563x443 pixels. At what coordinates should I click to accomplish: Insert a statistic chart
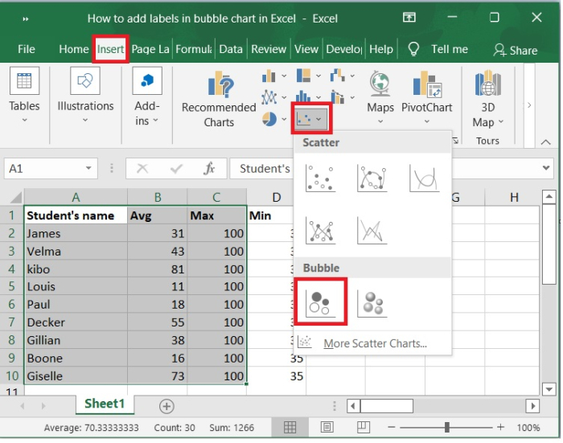click(x=309, y=97)
